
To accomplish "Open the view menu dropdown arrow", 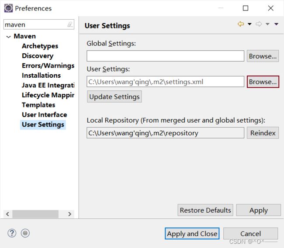I will click(x=276, y=24).
